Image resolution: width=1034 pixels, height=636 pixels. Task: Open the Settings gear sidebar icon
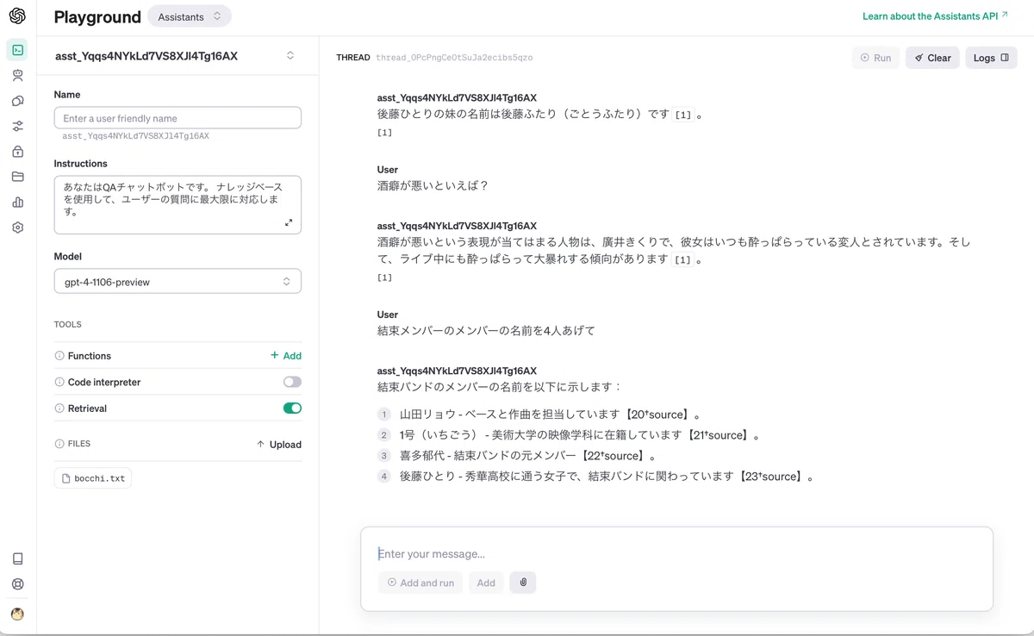[17, 228]
